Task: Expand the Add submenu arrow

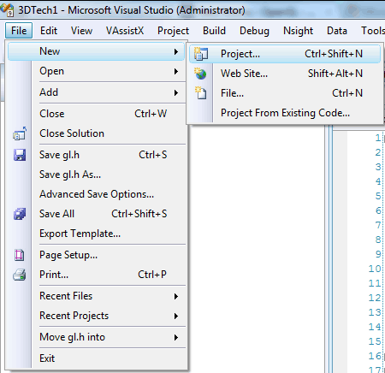Action: 176,92
